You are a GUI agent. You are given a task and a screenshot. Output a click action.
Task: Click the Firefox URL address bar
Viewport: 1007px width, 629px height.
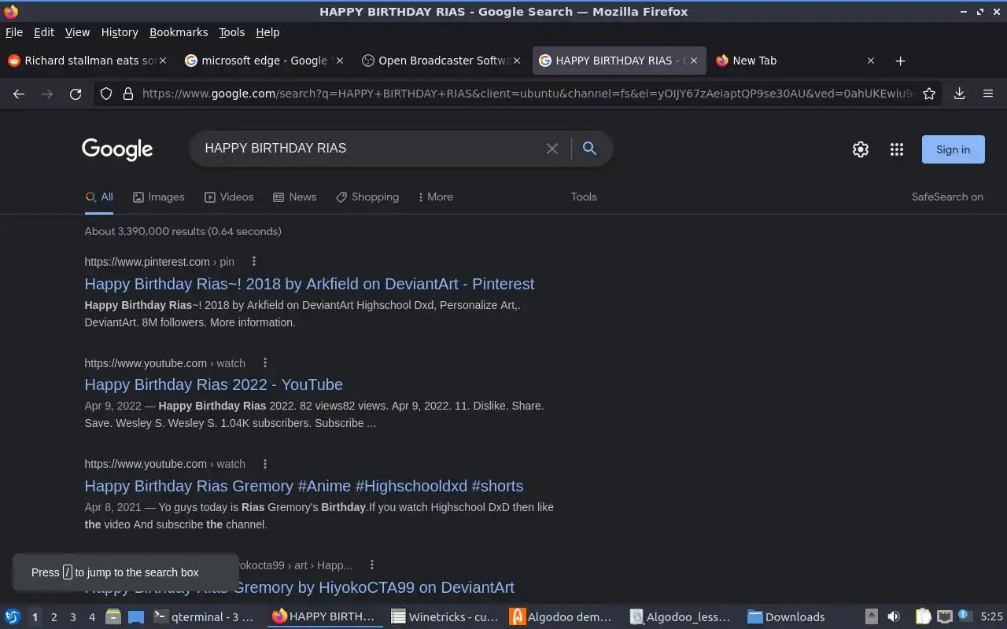click(527, 94)
